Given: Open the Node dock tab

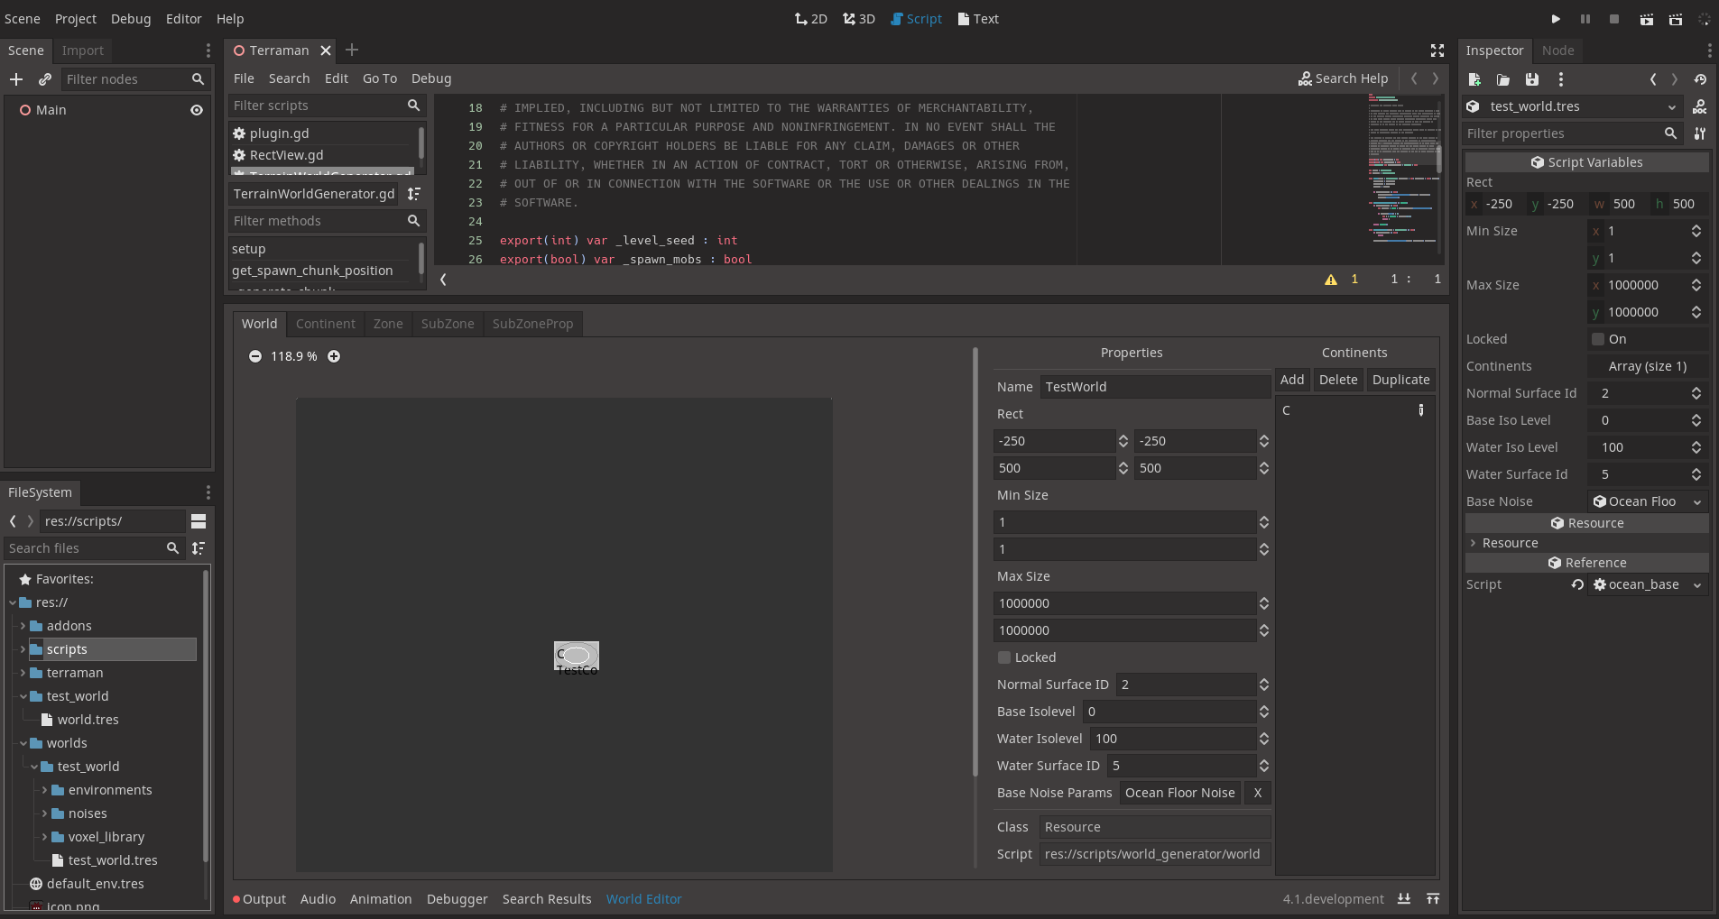Looking at the screenshot, I should [1557, 51].
